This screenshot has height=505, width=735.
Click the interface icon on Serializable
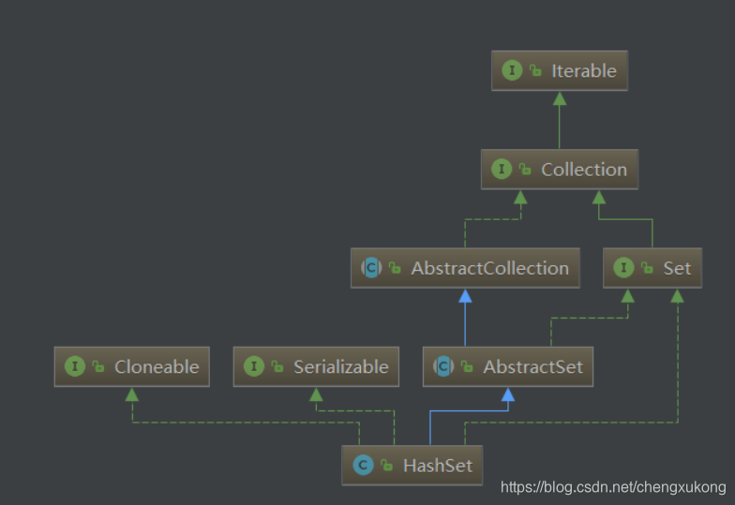tap(253, 366)
